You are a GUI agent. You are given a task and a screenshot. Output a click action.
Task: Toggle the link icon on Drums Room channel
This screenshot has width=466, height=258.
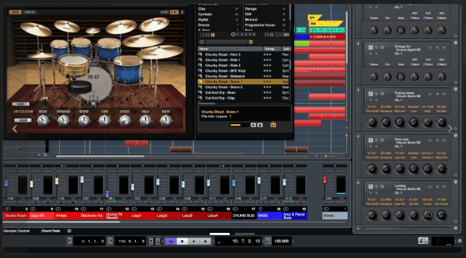pyautogui.click(x=8, y=209)
